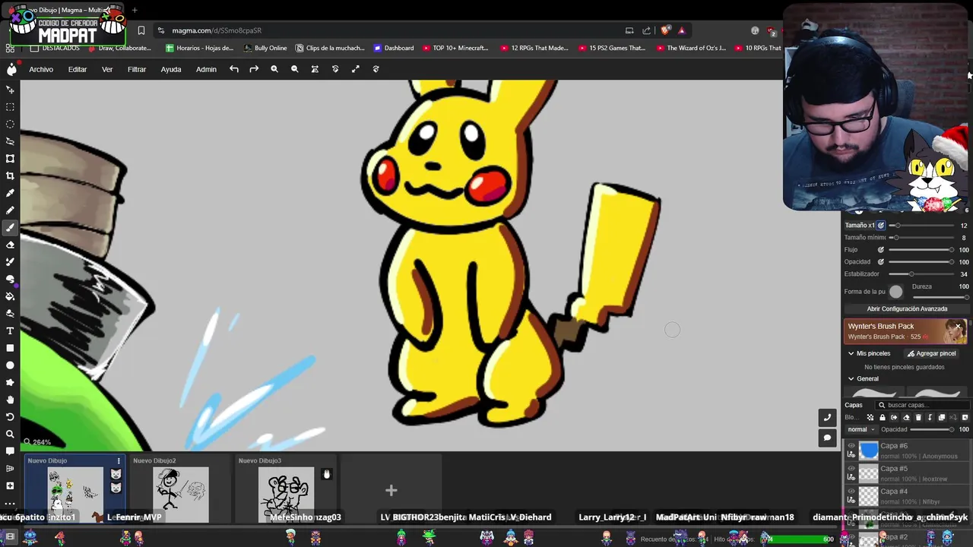
Task: Dismiss the Wynter's Brush Pack banner
Action: click(x=959, y=327)
